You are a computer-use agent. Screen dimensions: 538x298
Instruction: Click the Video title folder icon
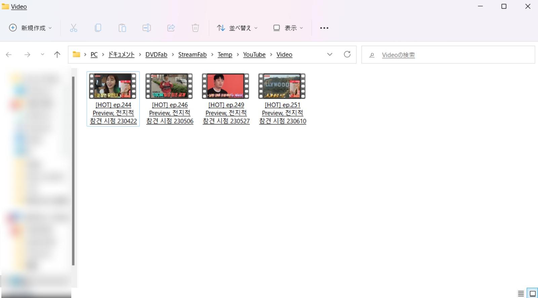5,6
